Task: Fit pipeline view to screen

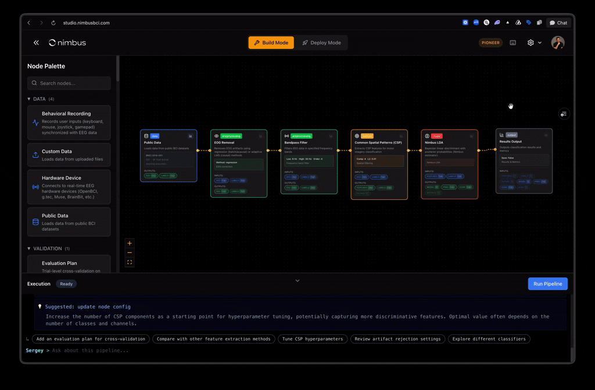Action: (130, 262)
